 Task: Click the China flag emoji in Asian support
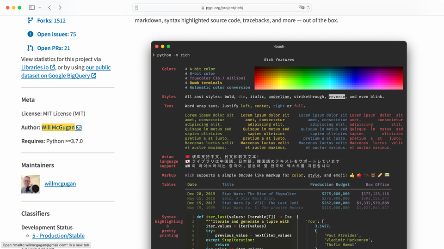[187, 157]
